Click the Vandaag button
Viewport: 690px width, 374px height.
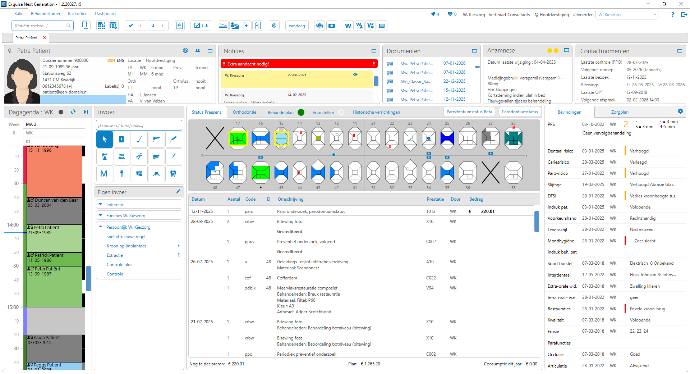(296, 26)
